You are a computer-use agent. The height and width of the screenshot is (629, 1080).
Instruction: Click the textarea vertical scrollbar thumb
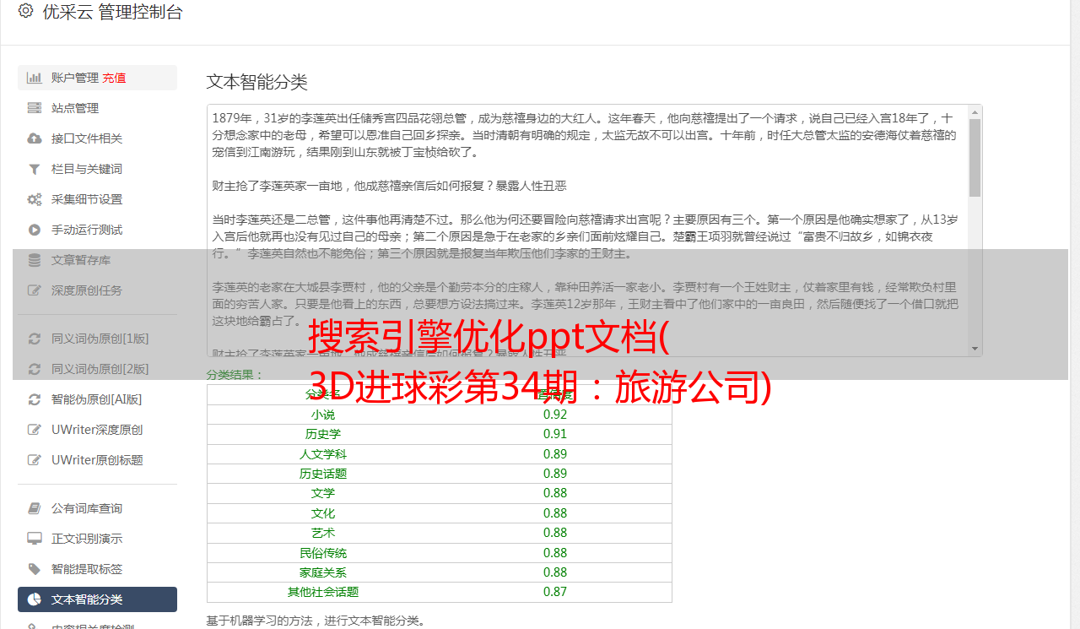[975, 158]
